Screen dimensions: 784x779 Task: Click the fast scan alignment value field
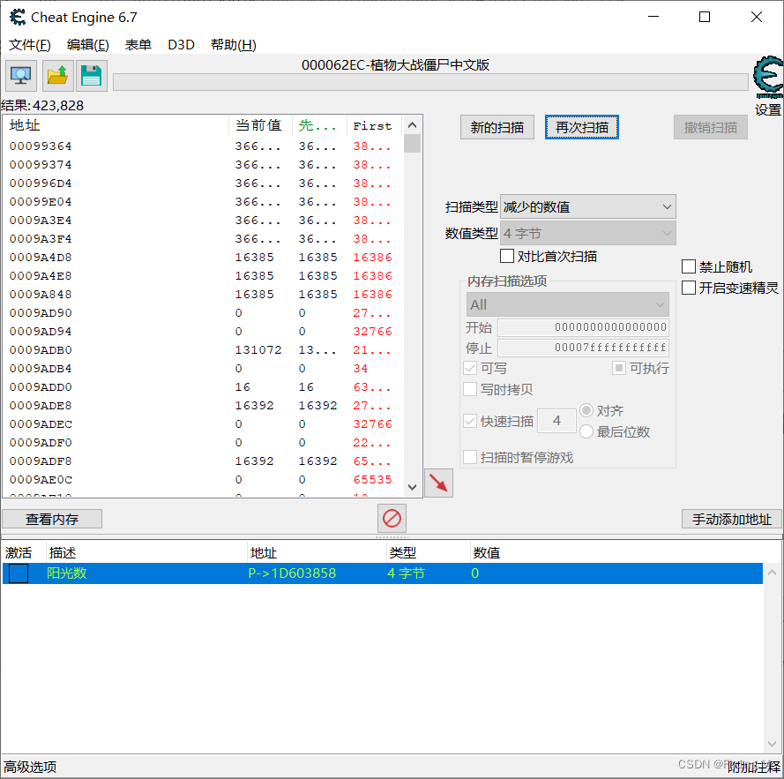pyautogui.click(x=556, y=421)
